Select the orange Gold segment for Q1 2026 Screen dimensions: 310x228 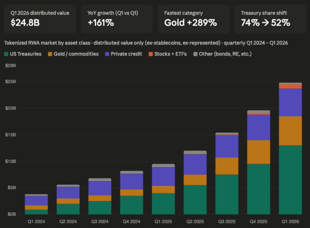290,131
